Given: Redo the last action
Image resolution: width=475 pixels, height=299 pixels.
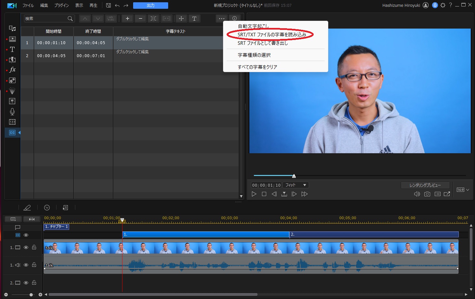Looking at the screenshot, I should point(126,6).
